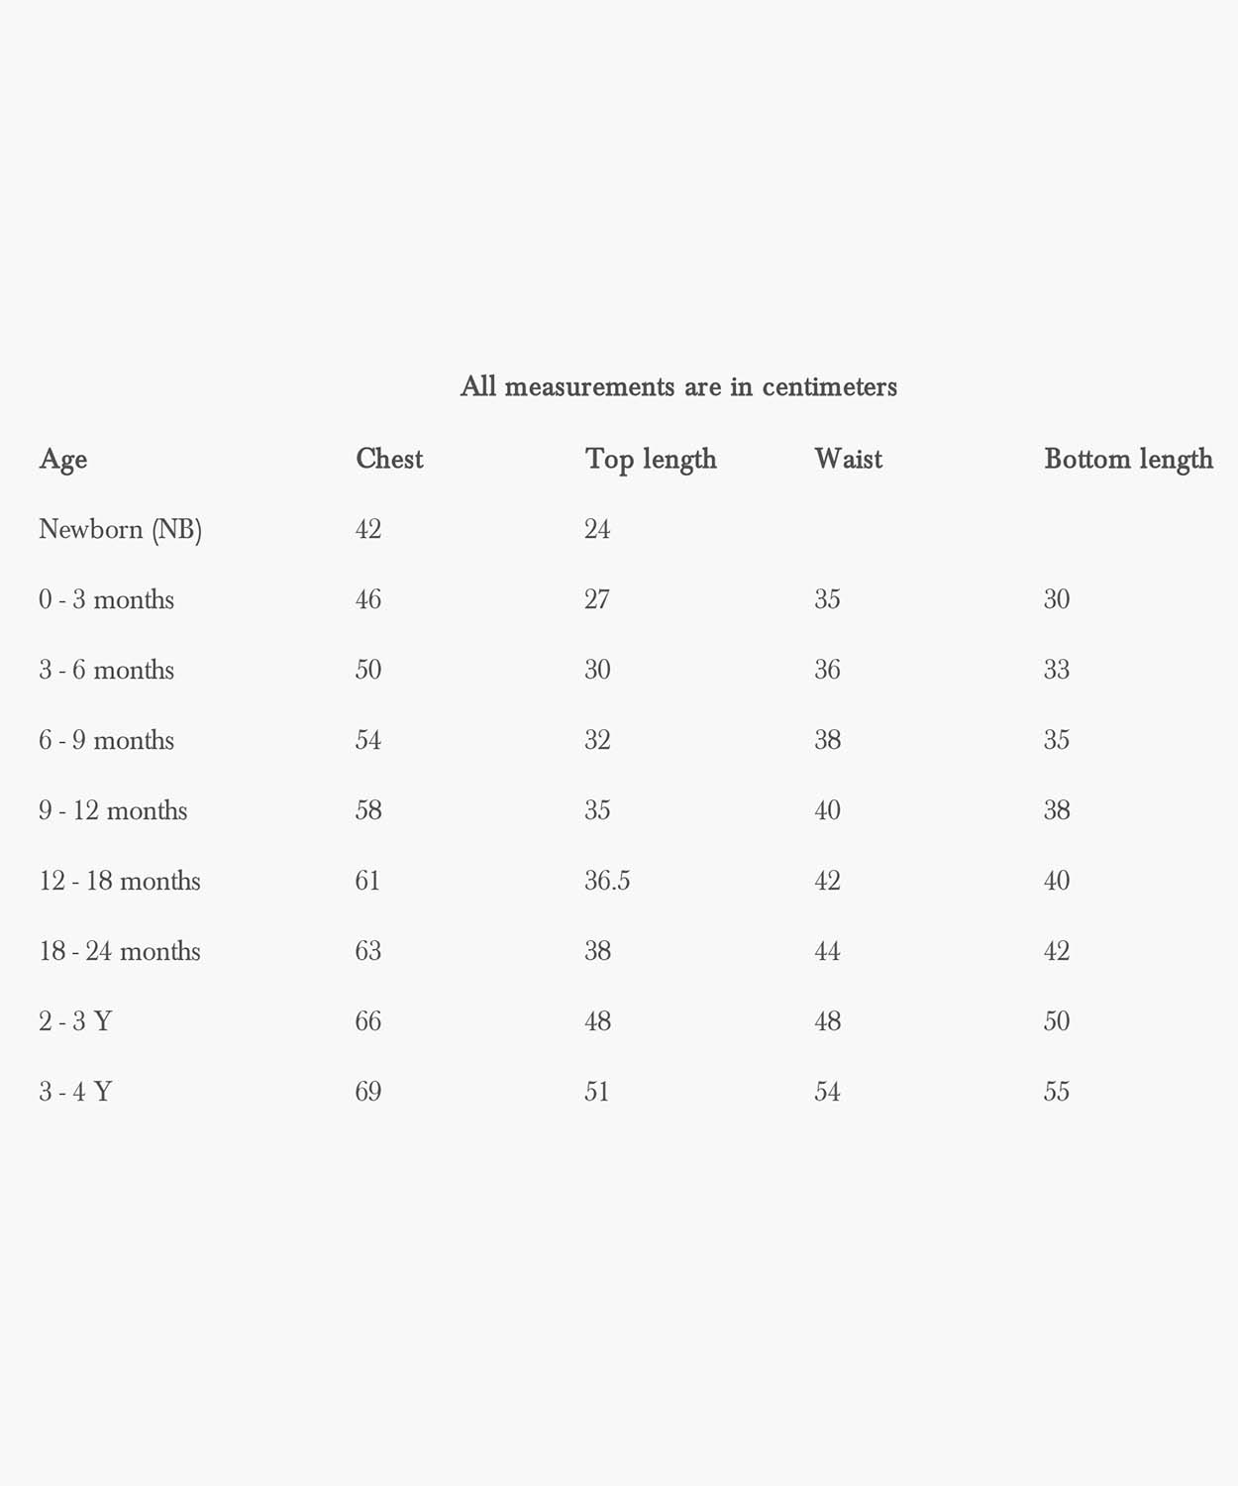Click the Newborn (NB) row label
The height and width of the screenshot is (1486, 1238).
120,530
